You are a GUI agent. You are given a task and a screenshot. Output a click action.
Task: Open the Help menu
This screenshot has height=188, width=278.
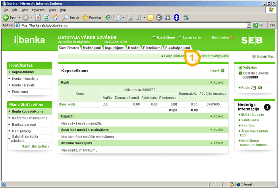click(x=63, y=10)
